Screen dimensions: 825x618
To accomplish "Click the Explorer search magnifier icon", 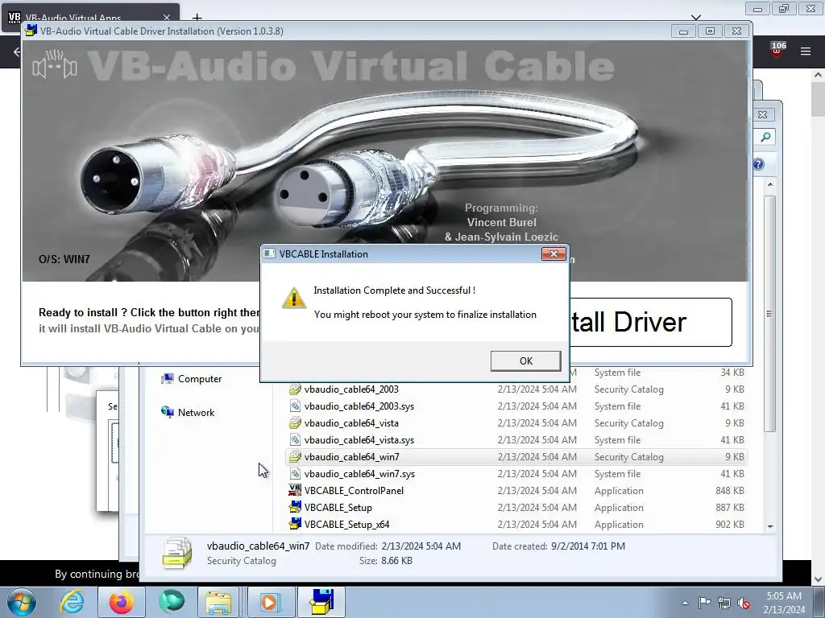I will click(x=765, y=137).
